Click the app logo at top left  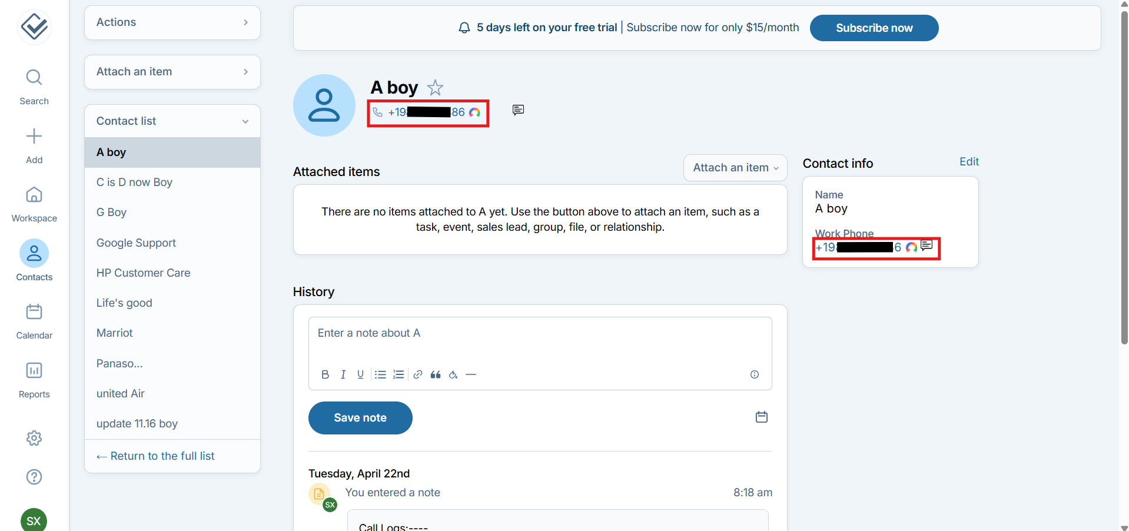coord(34,26)
